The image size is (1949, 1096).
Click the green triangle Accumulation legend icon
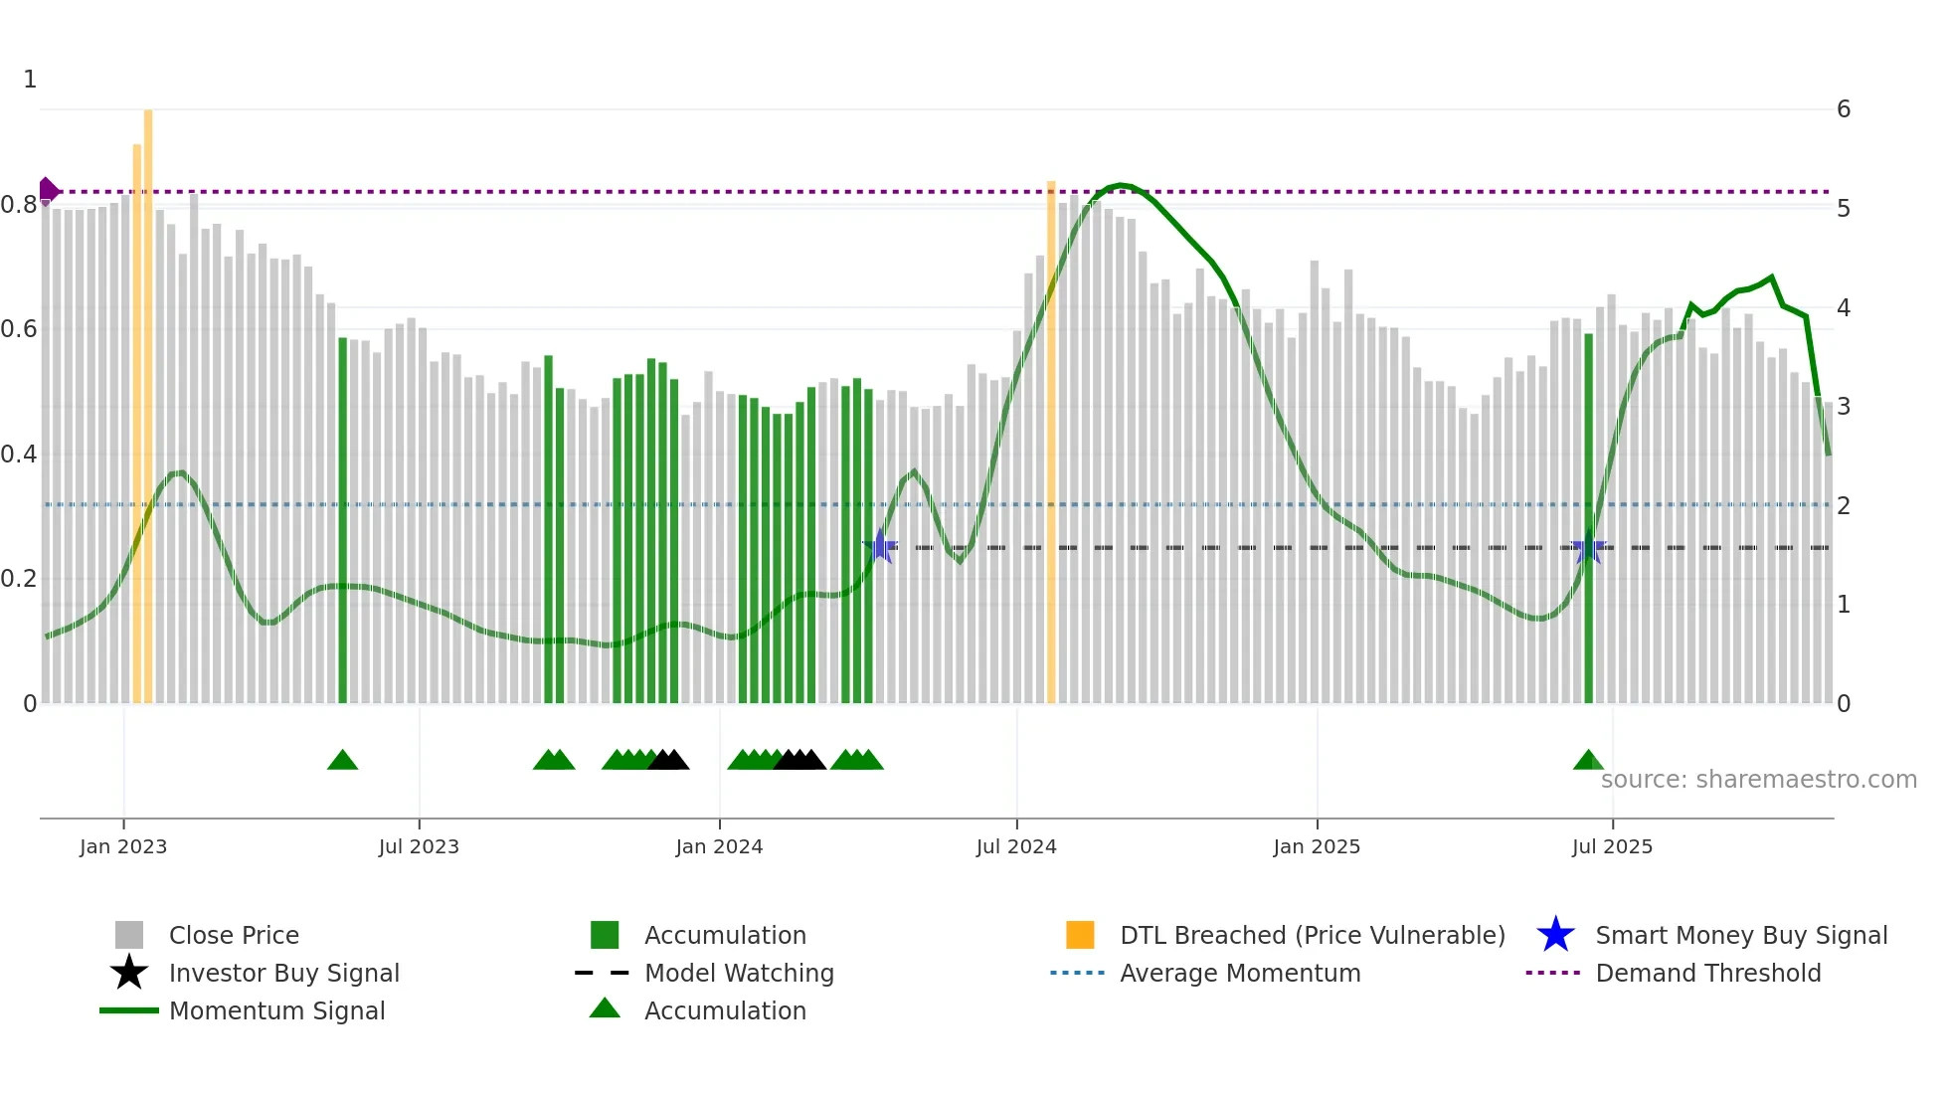pos(605,1009)
